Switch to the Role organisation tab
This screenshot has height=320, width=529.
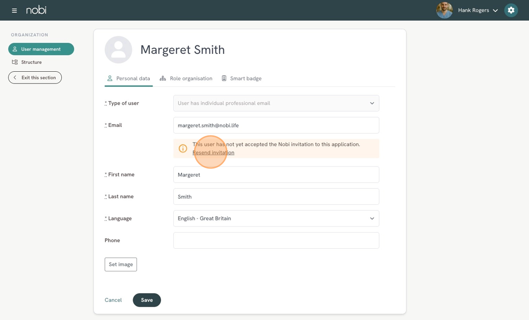tap(186, 78)
